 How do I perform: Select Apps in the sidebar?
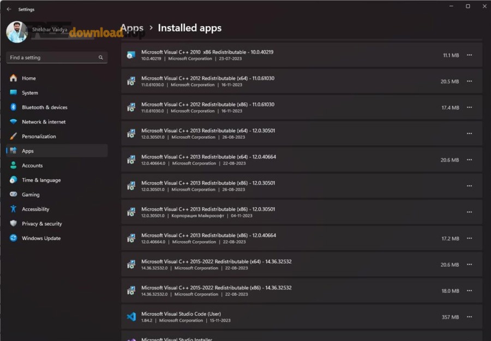57,151
